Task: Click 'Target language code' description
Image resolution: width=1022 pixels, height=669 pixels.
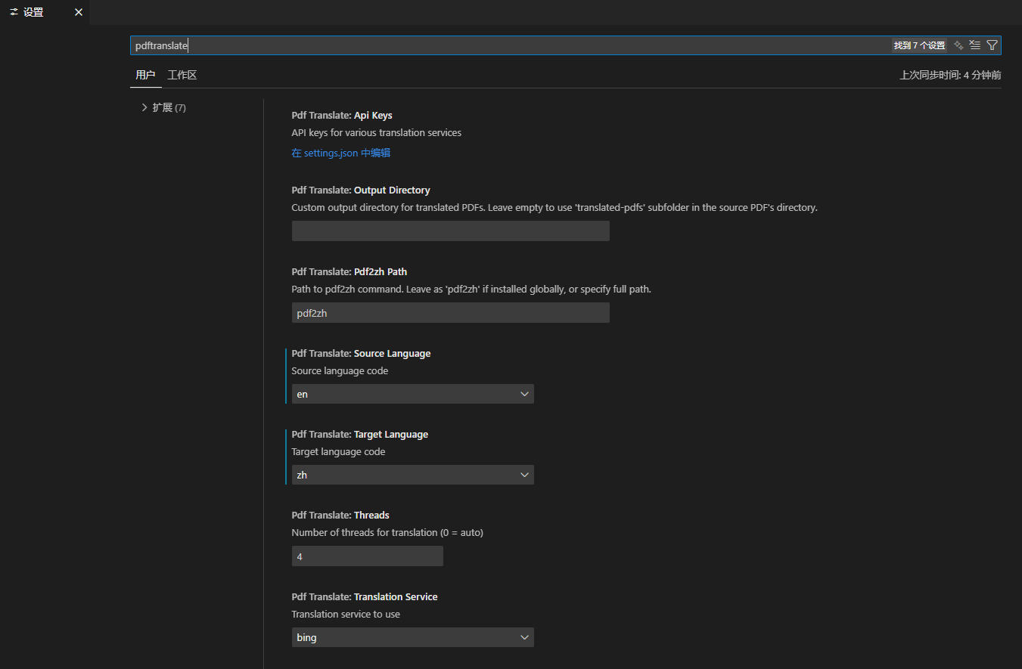Action: point(338,452)
